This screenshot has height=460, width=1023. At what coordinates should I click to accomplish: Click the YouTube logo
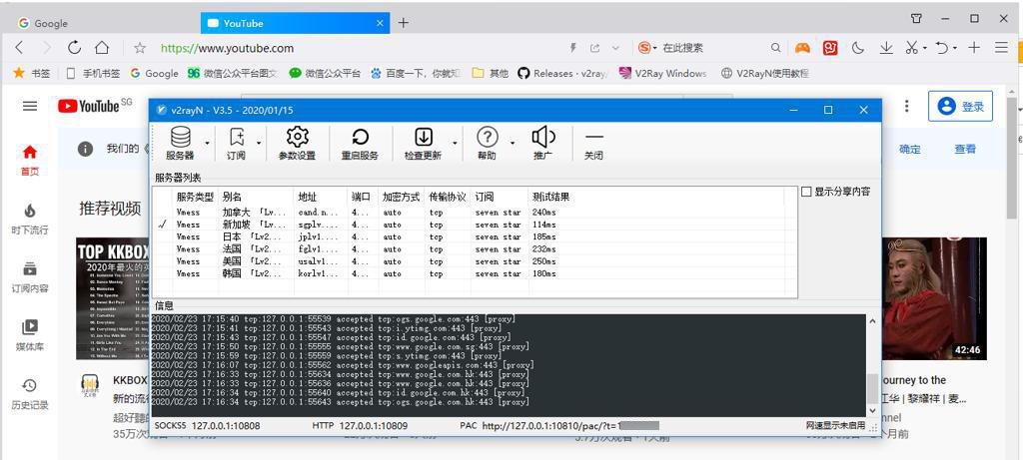pyautogui.click(x=89, y=106)
